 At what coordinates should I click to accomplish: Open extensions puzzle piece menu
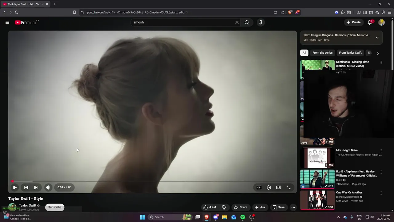coord(343,12)
